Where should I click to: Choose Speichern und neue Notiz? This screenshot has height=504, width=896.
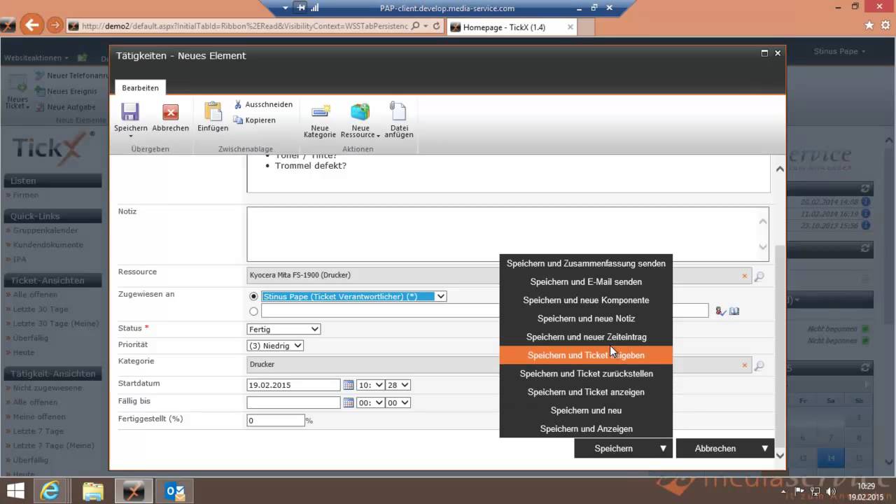586,318
